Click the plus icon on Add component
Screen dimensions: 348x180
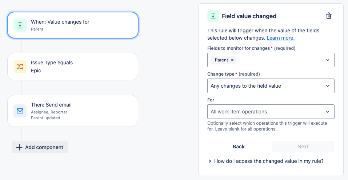pos(19,147)
